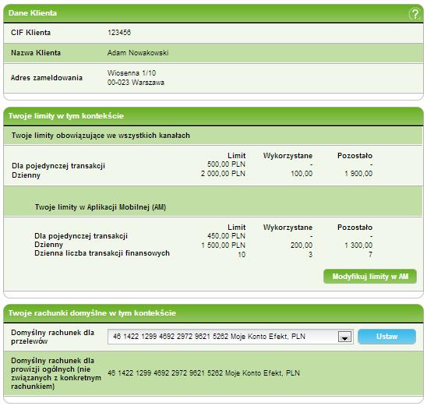Click the 500,00 PLN single transaction limit
Screen dimensions: 427x406
coord(226,164)
